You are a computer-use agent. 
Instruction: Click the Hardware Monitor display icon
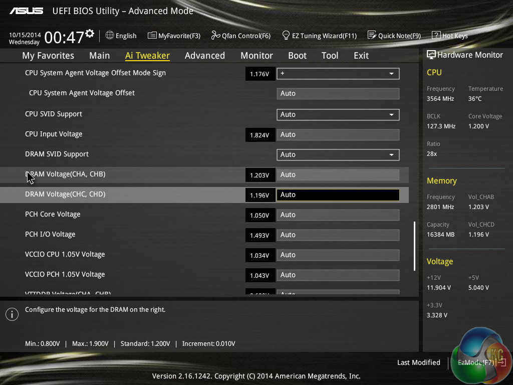tap(431, 55)
